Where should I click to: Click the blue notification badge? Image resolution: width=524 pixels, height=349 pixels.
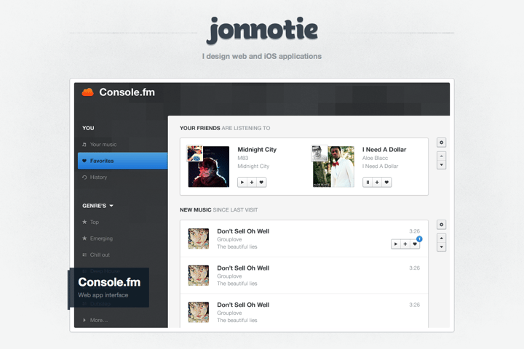[419, 238]
